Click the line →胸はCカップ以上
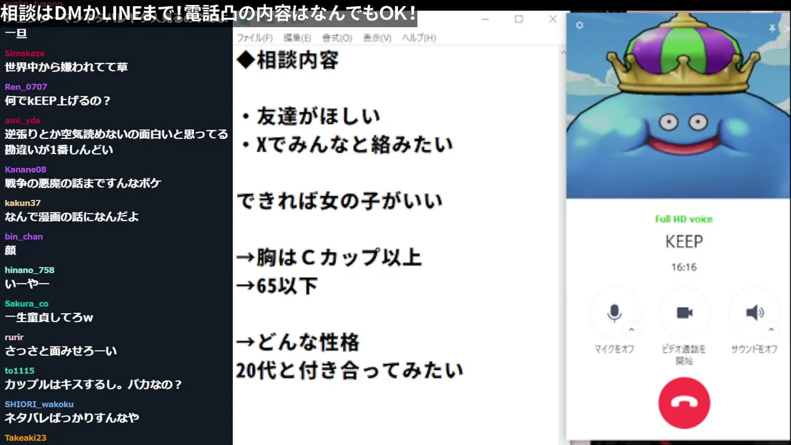 329,257
